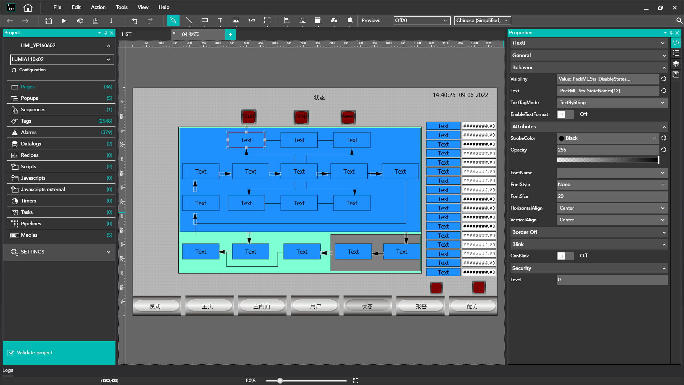Run the simulation with the play icon
The width and height of the screenshot is (684, 385).
tap(64, 21)
